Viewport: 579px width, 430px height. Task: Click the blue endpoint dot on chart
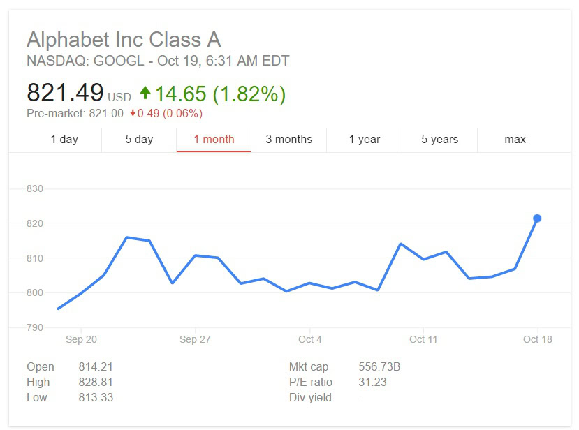tap(537, 218)
